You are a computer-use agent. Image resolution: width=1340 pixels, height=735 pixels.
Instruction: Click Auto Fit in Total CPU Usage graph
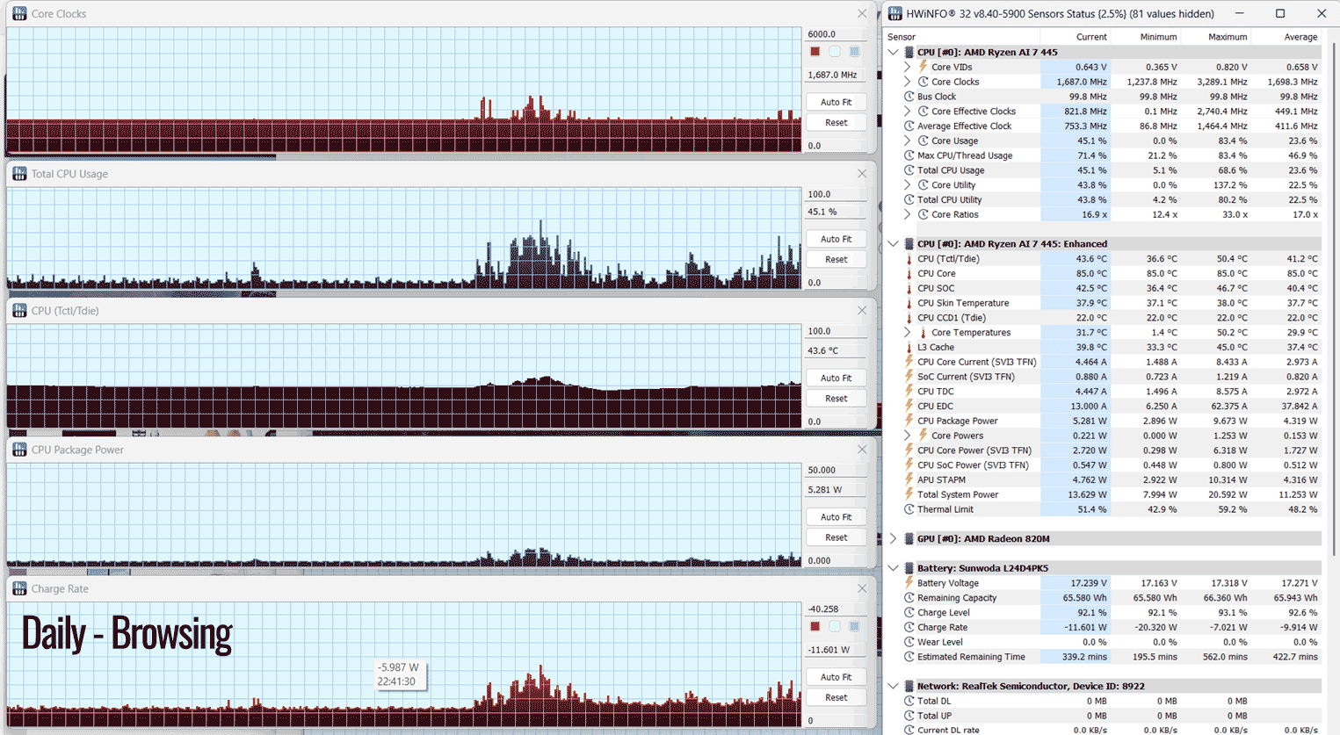836,239
